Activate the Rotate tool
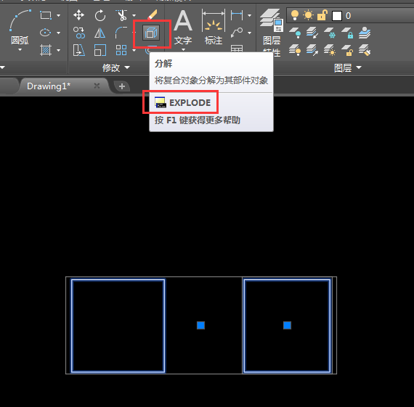Viewport: 414px width, 407px height. 100,15
